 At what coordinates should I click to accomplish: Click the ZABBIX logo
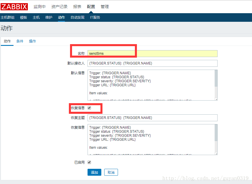click(14, 7)
